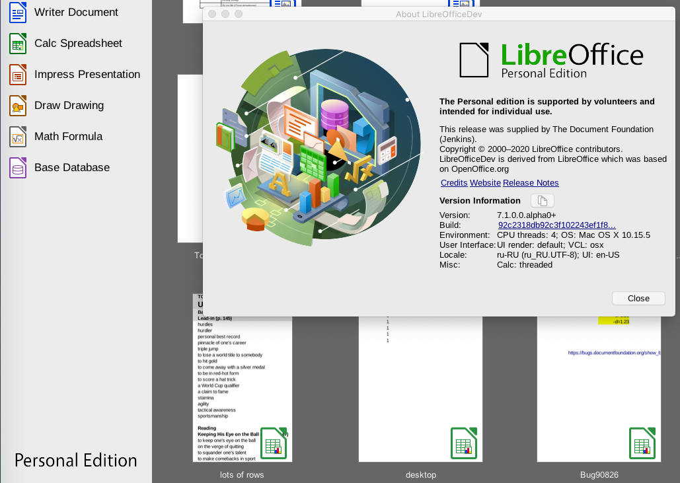Click the 'desktop' file name

(x=421, y=475)
